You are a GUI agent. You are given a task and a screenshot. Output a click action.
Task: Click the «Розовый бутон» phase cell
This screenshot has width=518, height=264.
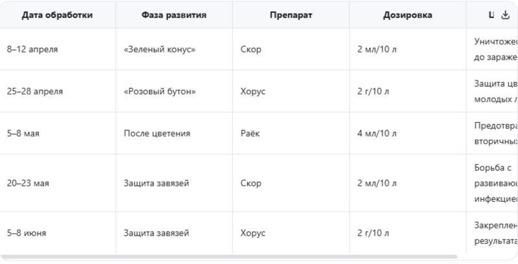(159, 91)
